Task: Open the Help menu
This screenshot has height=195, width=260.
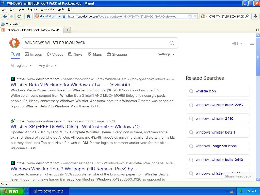Action: 71,9
